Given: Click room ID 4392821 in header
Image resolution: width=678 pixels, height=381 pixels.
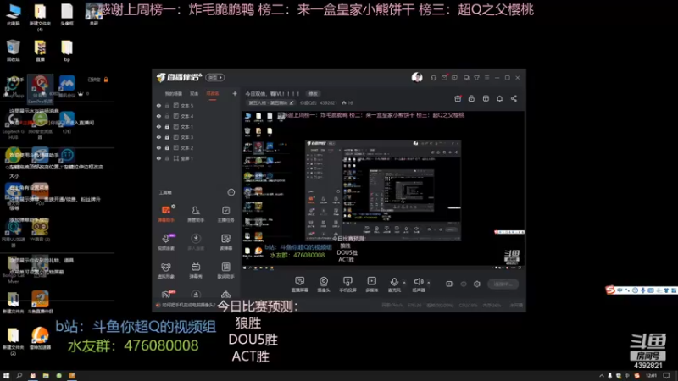Looking at the screenshot, I should point(328,102).
